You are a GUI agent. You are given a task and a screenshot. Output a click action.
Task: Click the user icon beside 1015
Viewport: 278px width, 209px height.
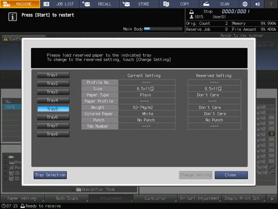pyautogui.click(x=191, y=17)
